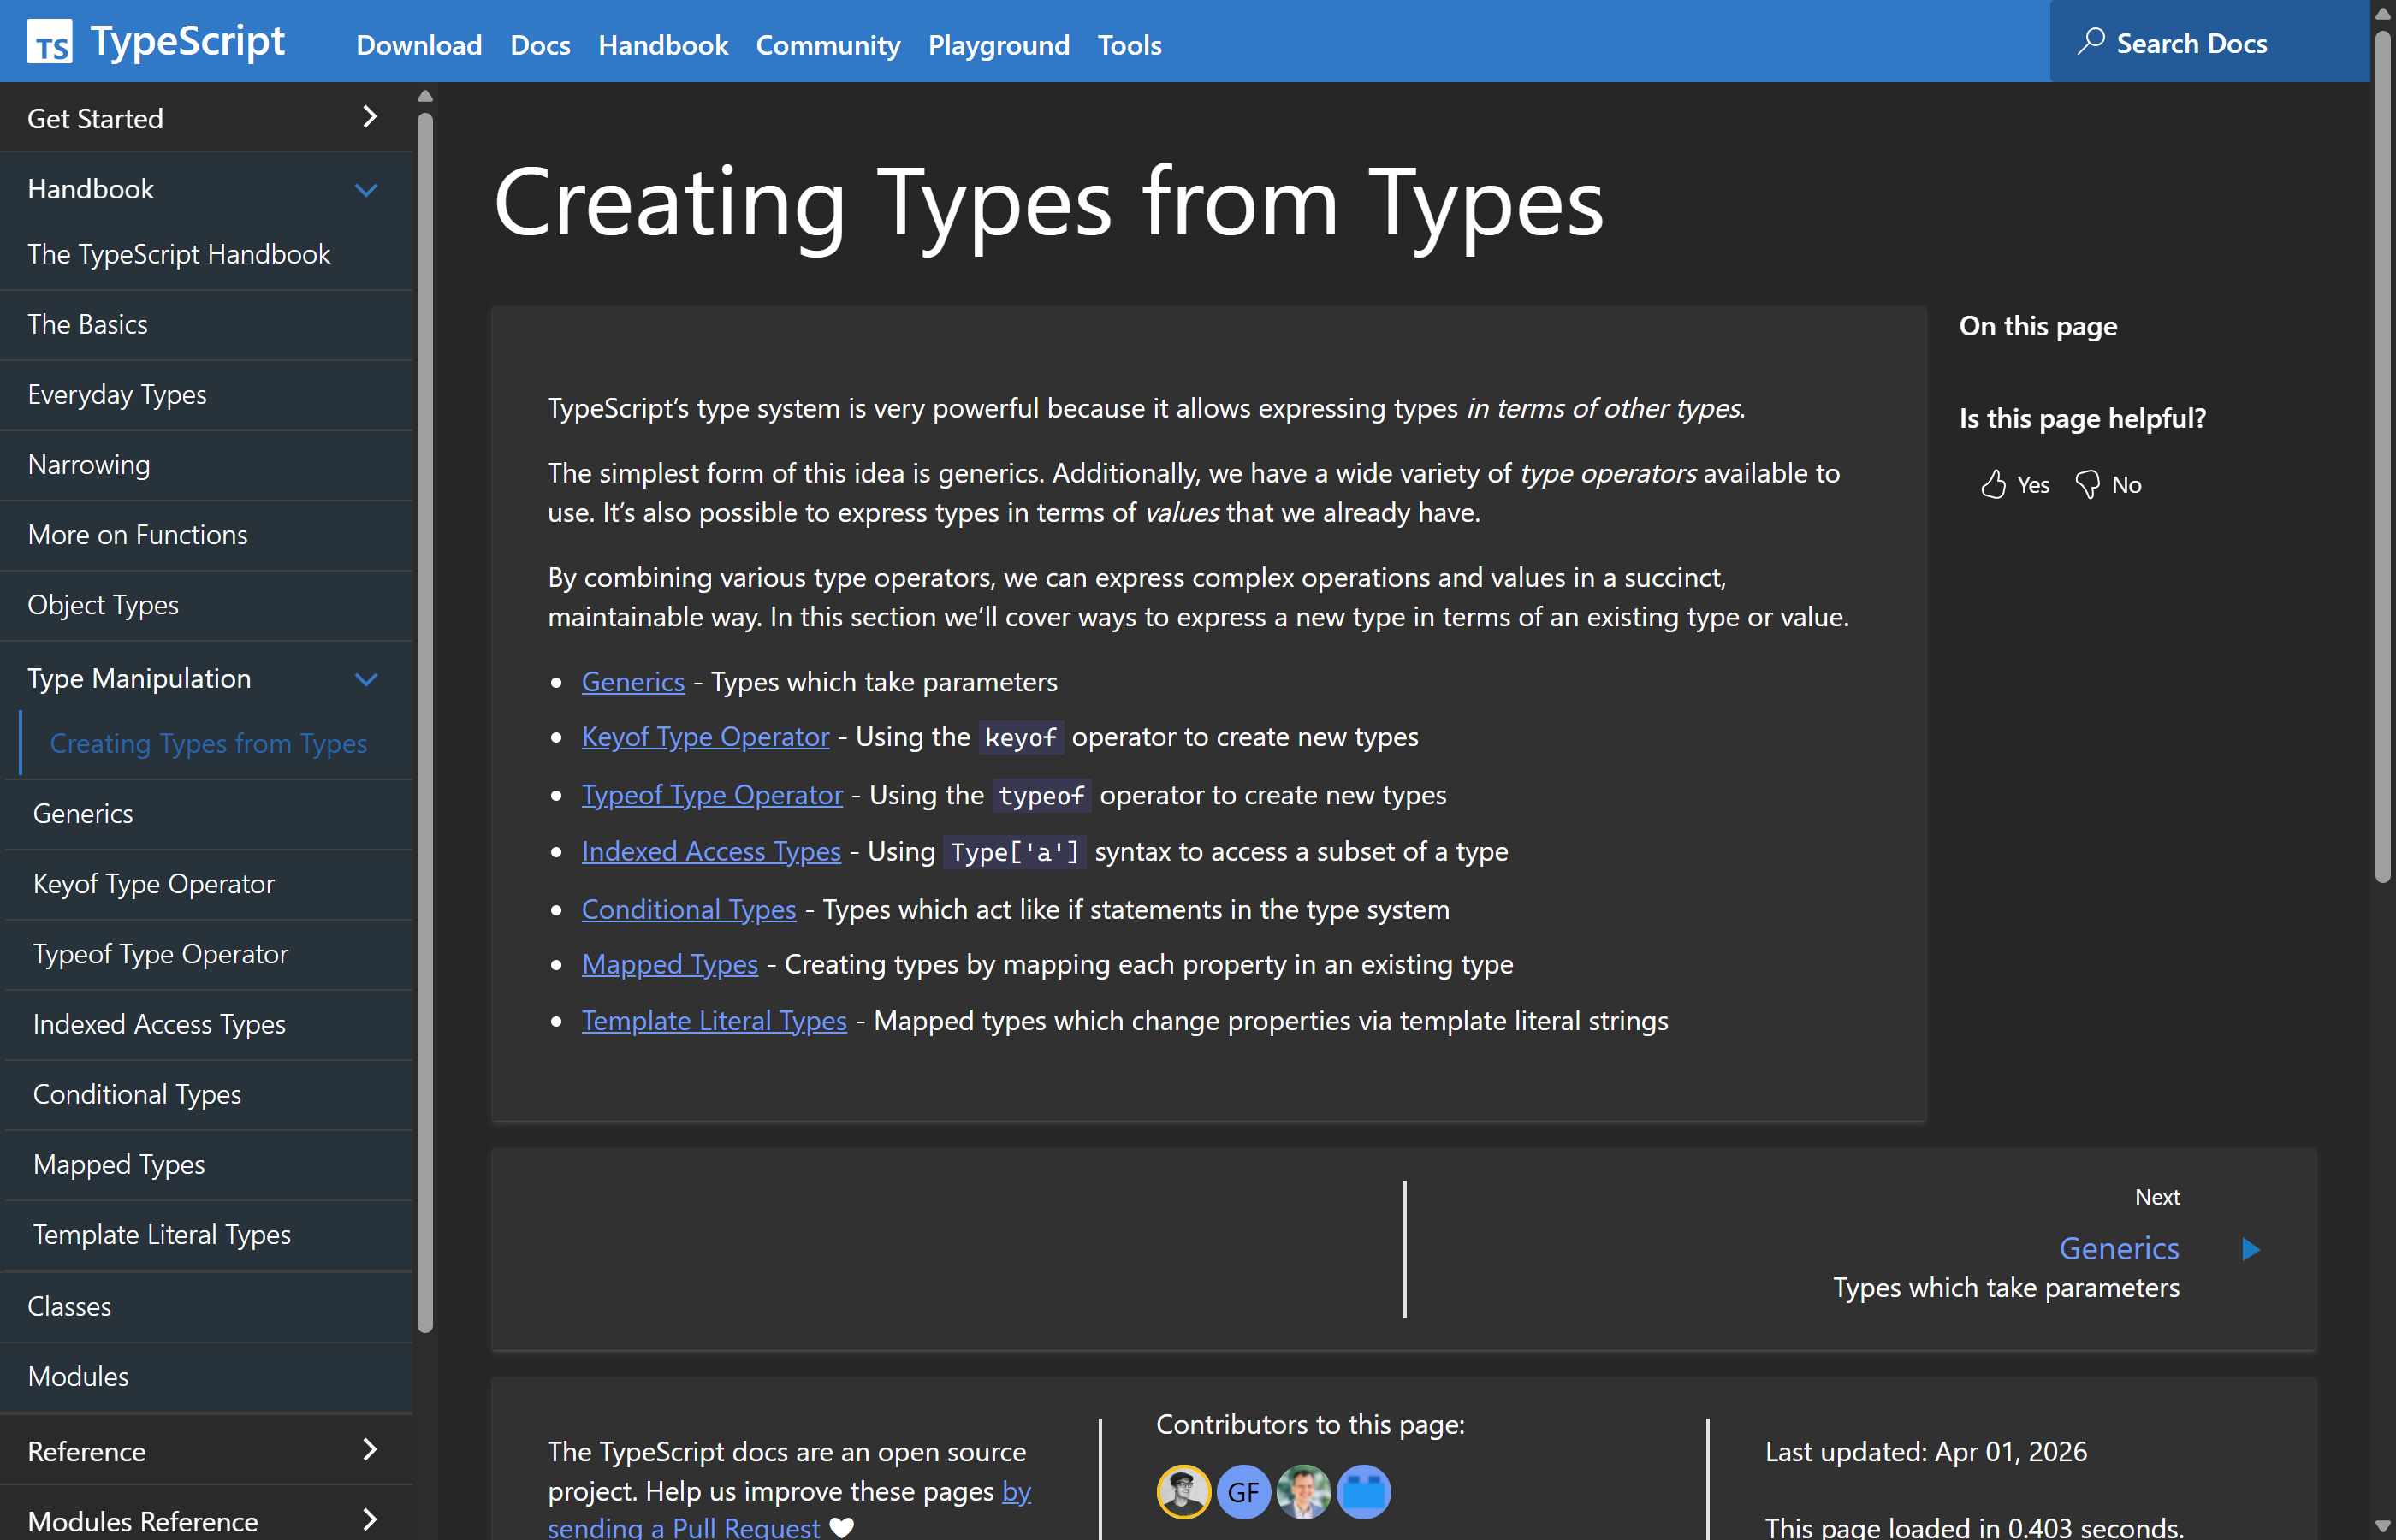Open the Community menu
This screenshot has height=1540, width=2396.
pyautogui.click(x=827, y=45)
